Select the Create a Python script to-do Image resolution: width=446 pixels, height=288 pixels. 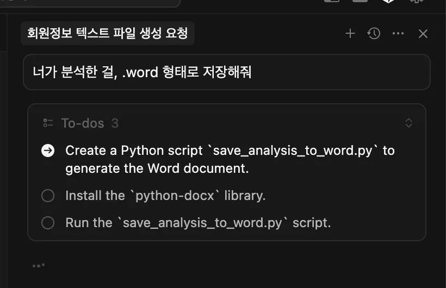[x=230, y=159]
